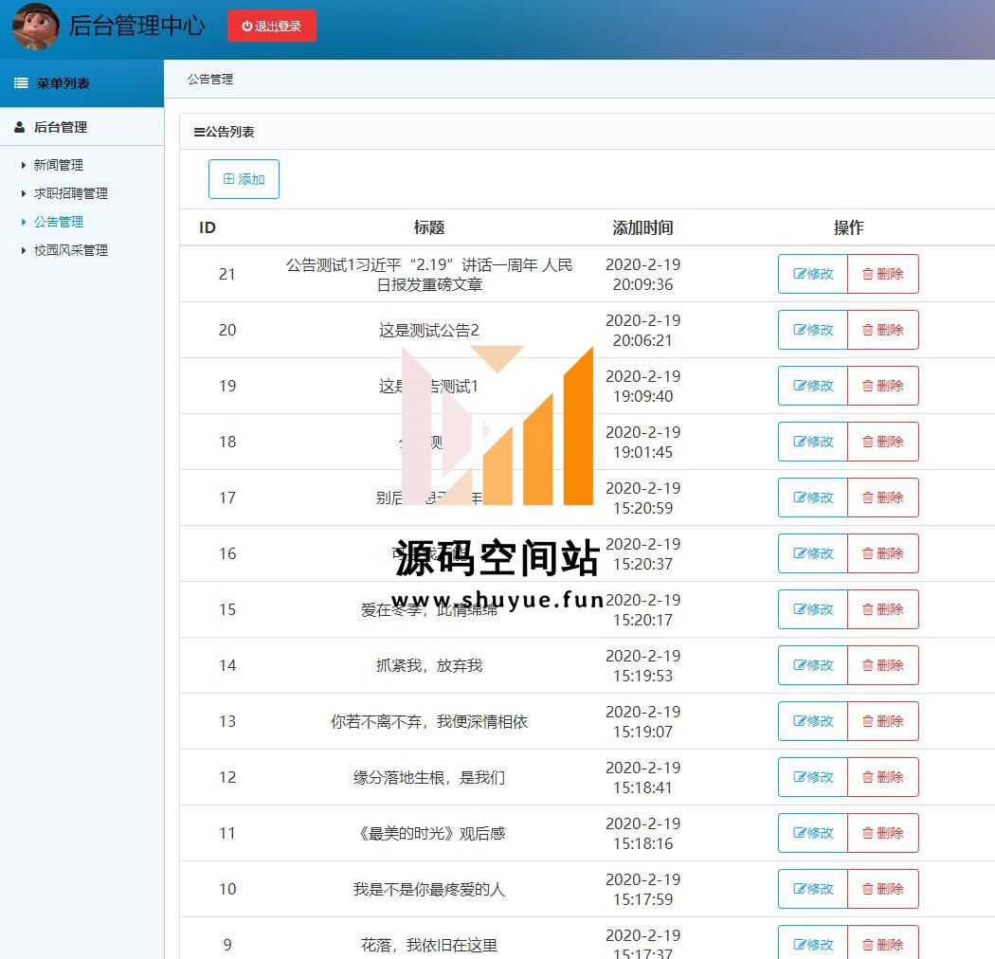
Task: Click the title 这是测试公告2
Action: coord(429,330)
